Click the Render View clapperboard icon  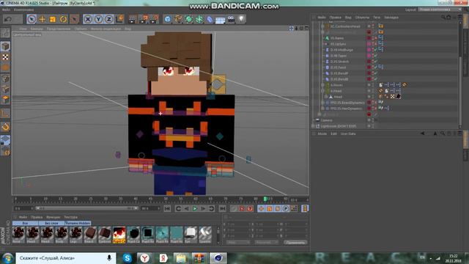coord(132,20)
